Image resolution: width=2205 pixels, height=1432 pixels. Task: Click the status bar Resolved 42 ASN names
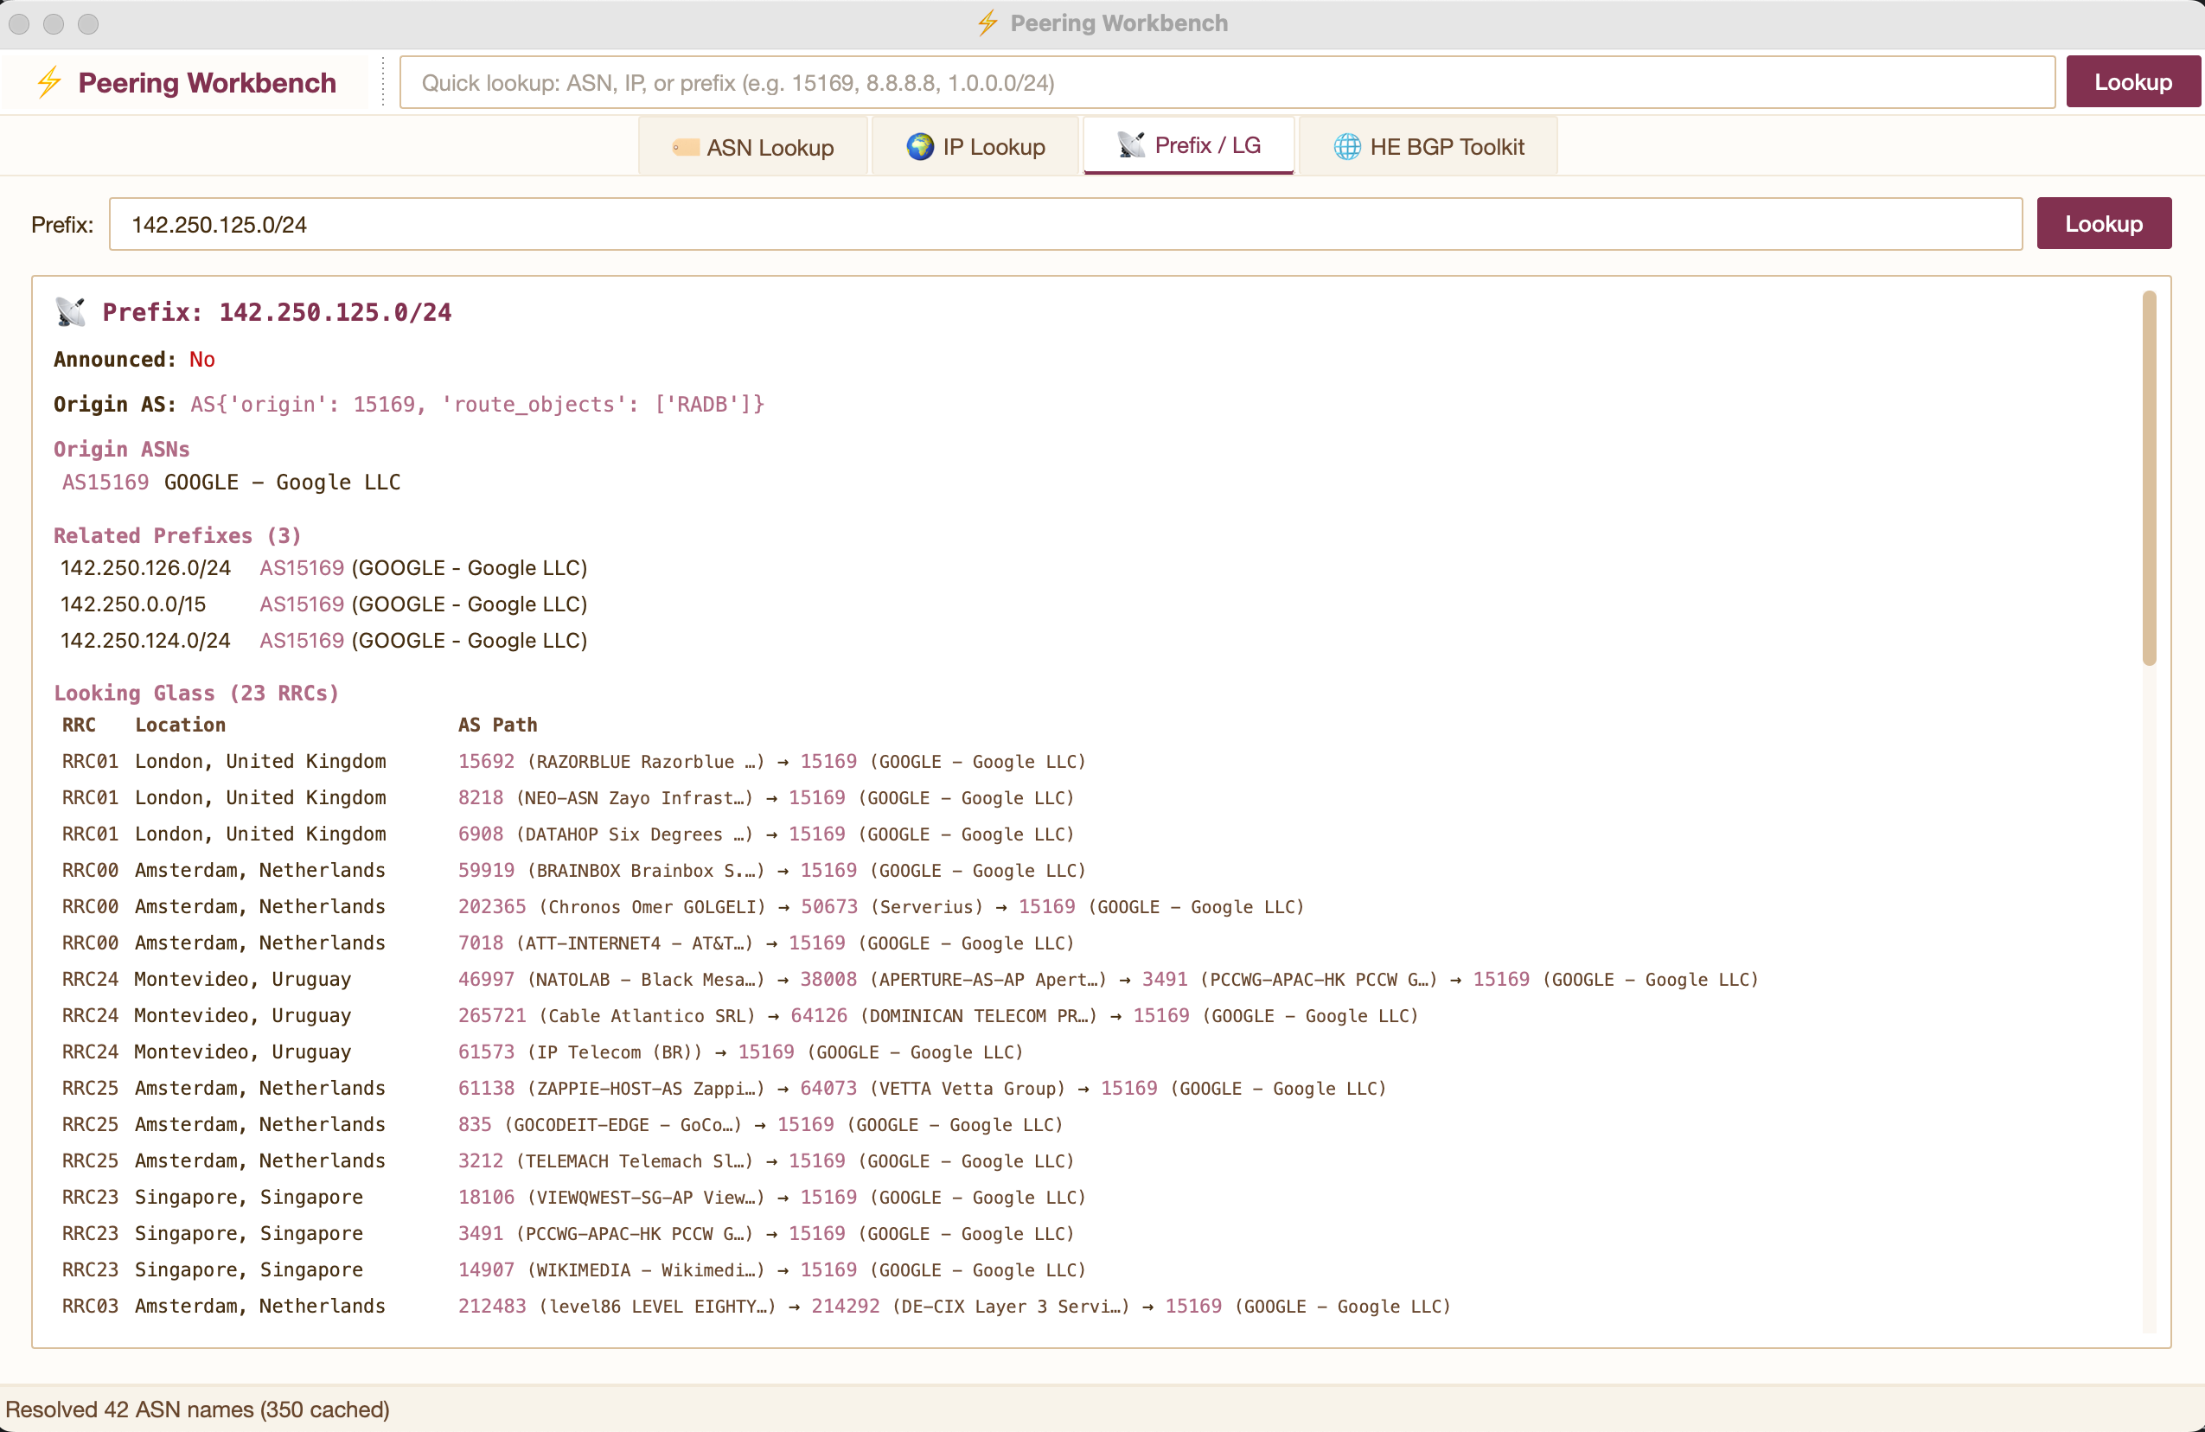197,1409
